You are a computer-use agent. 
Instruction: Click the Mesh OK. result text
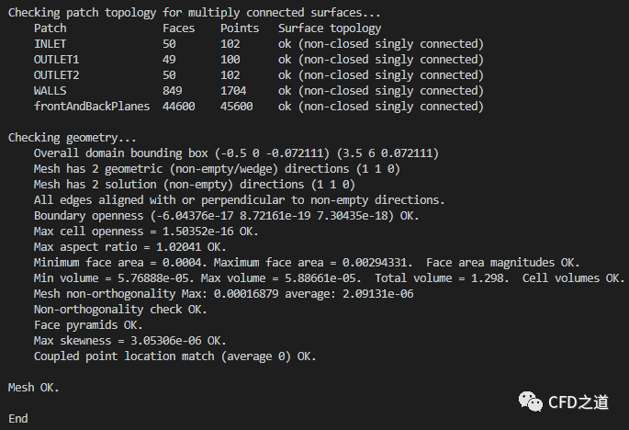(x=33, y=387)
